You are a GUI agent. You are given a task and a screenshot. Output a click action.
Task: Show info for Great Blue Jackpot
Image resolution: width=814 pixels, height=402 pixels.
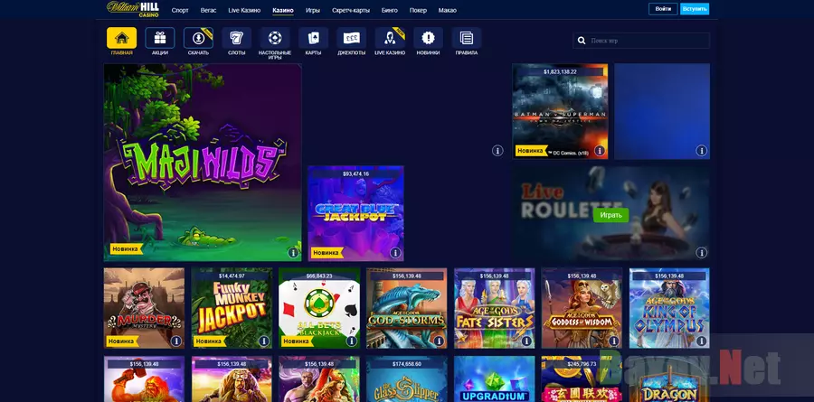tap(395, 253)
